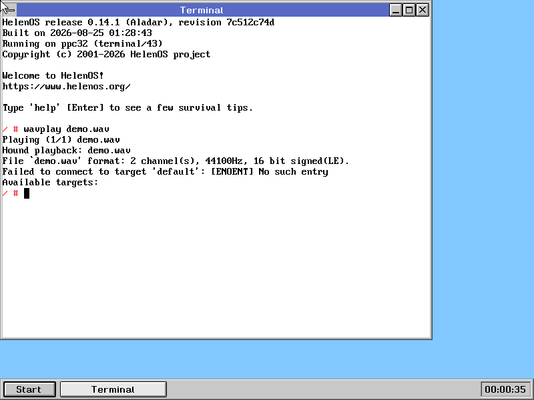
Task: Click the 'Hound playback: demo.wav' line
Action: 66,151
